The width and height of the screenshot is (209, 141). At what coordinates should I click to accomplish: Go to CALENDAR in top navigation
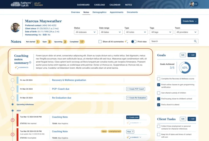point(115,5)
